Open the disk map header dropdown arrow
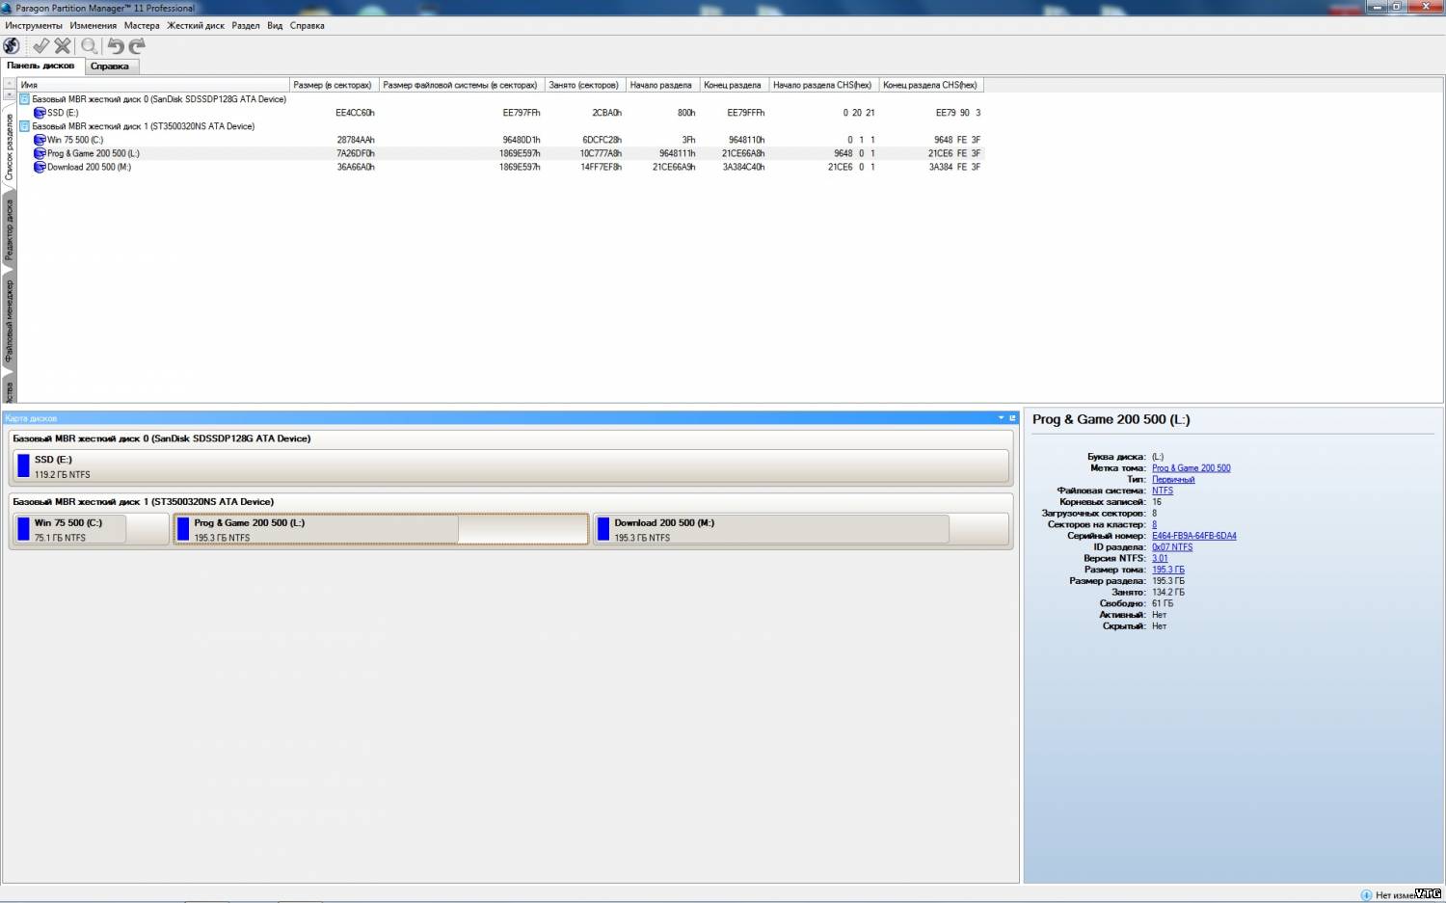 [x=1001, y=418]
